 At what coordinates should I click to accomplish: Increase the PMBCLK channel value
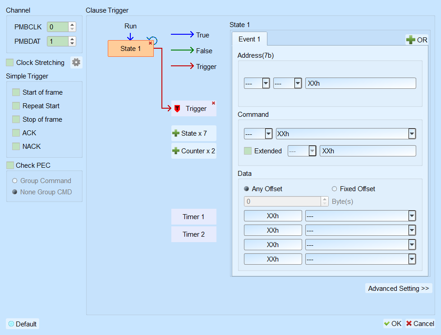(72, 24)
